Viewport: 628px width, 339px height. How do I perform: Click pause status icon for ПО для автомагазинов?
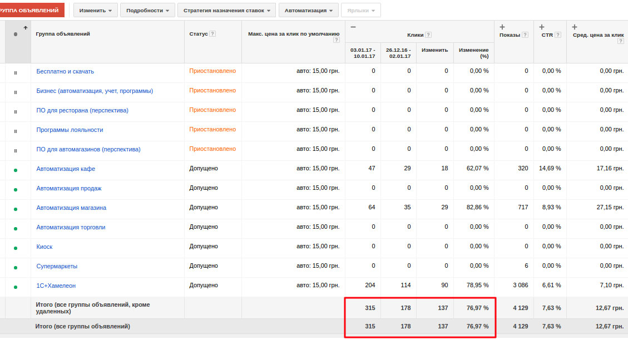coord(16,151)
